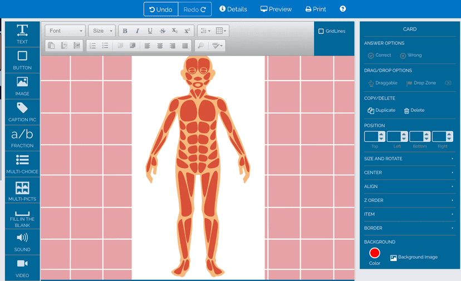Choose the Caption Pic tool
The height and width of the screenshot is (281, 461).
22,112
